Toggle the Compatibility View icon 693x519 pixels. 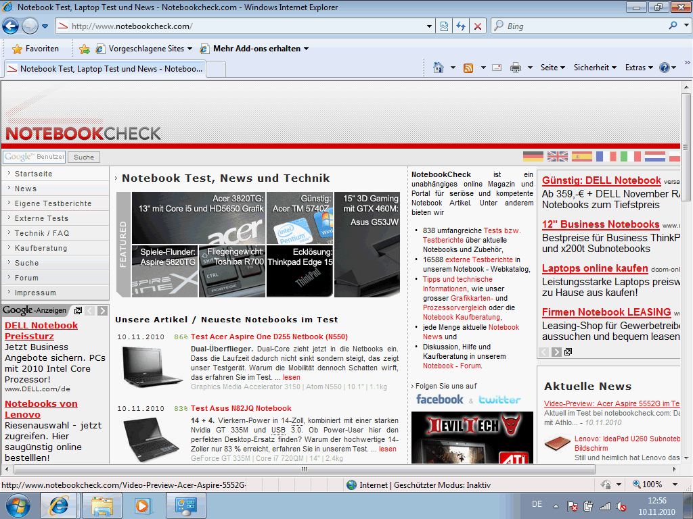point(444,26)
